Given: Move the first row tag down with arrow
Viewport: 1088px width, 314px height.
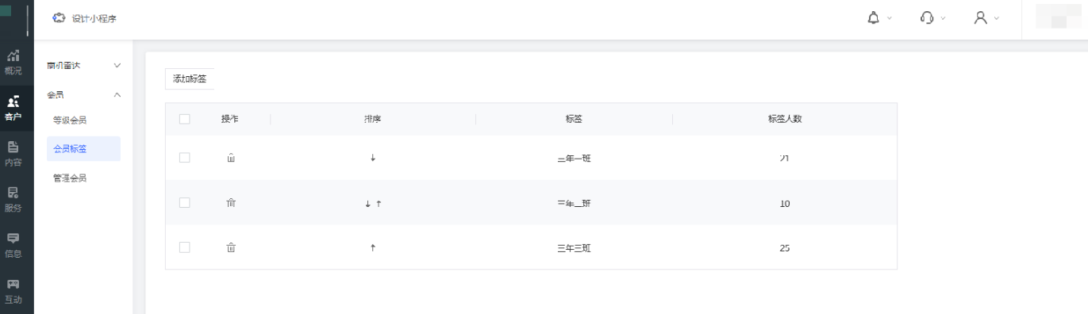Looking at the screenshot, I should pyautogui.click(x=373, y=158).
